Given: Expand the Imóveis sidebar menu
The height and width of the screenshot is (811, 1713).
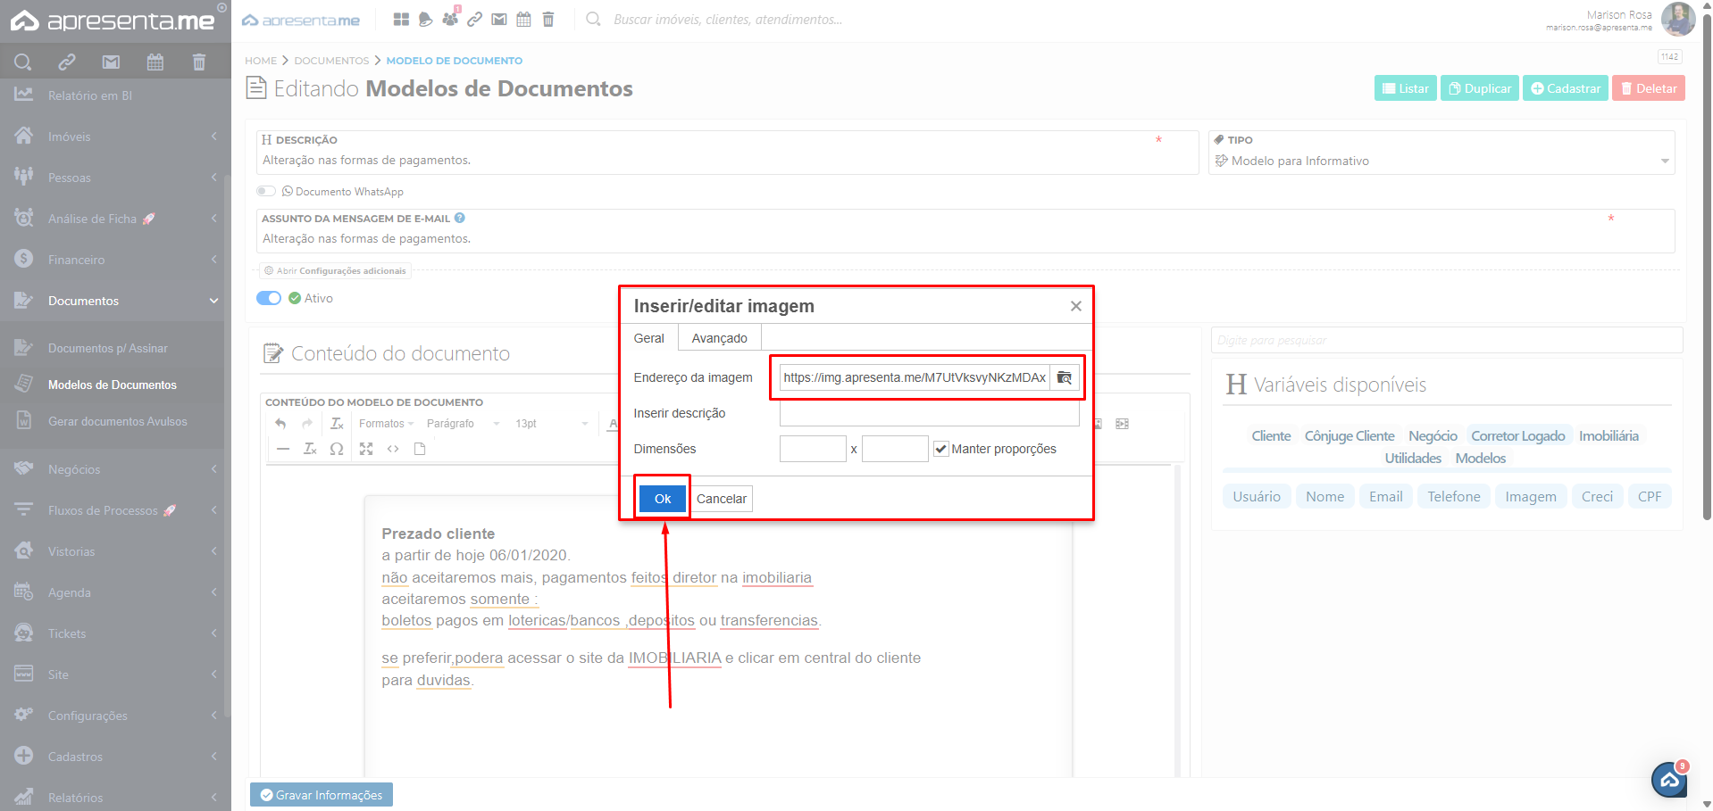Looking at the screenshot, I should tap(114, 137).
